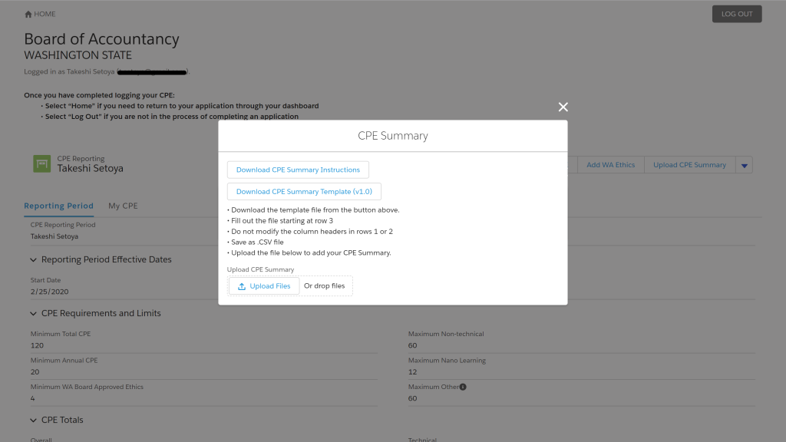Open the actions dropdown beside Upload CPE Summary
786x442 pixels.
click(744, 165)
